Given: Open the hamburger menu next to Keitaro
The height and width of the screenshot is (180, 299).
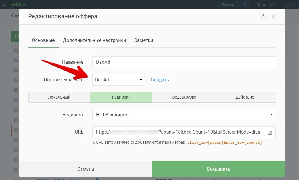Looking at the screenshot, I should coord(4,4).
